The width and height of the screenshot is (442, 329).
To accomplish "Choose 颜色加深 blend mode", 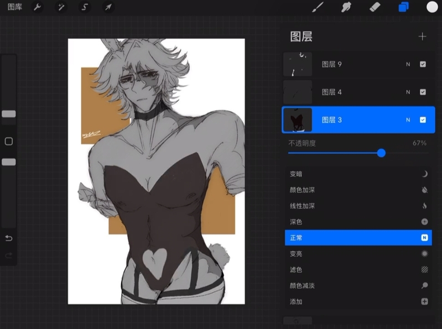I will 358,190.
